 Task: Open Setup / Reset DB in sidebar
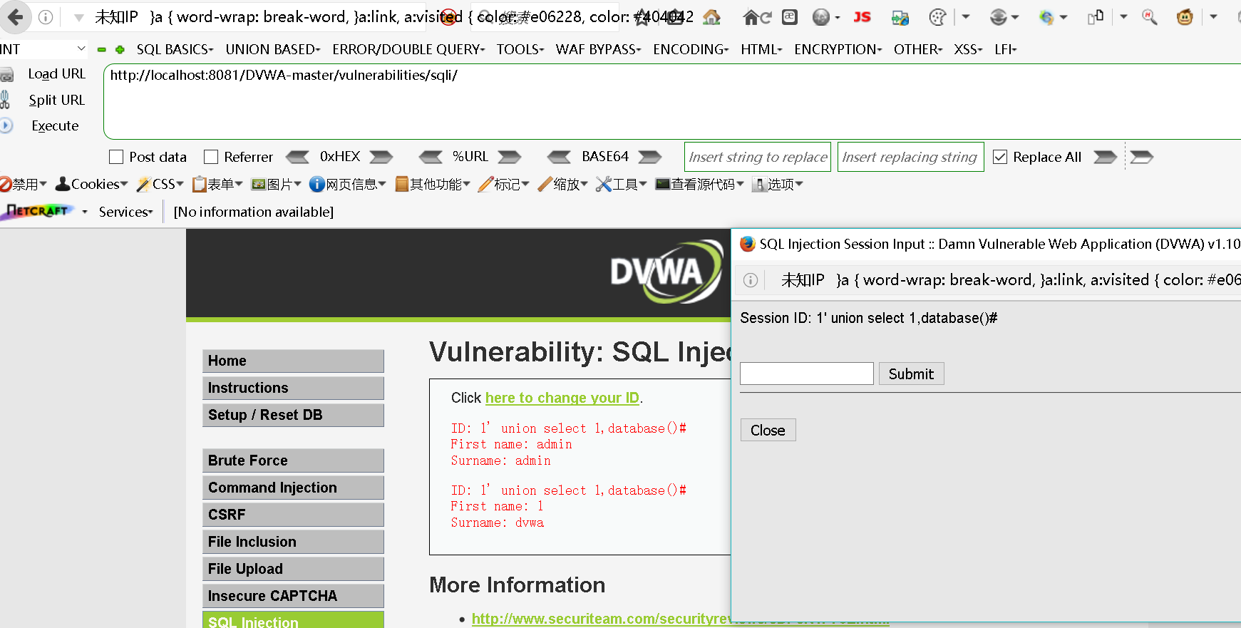(x=293, y=415)
